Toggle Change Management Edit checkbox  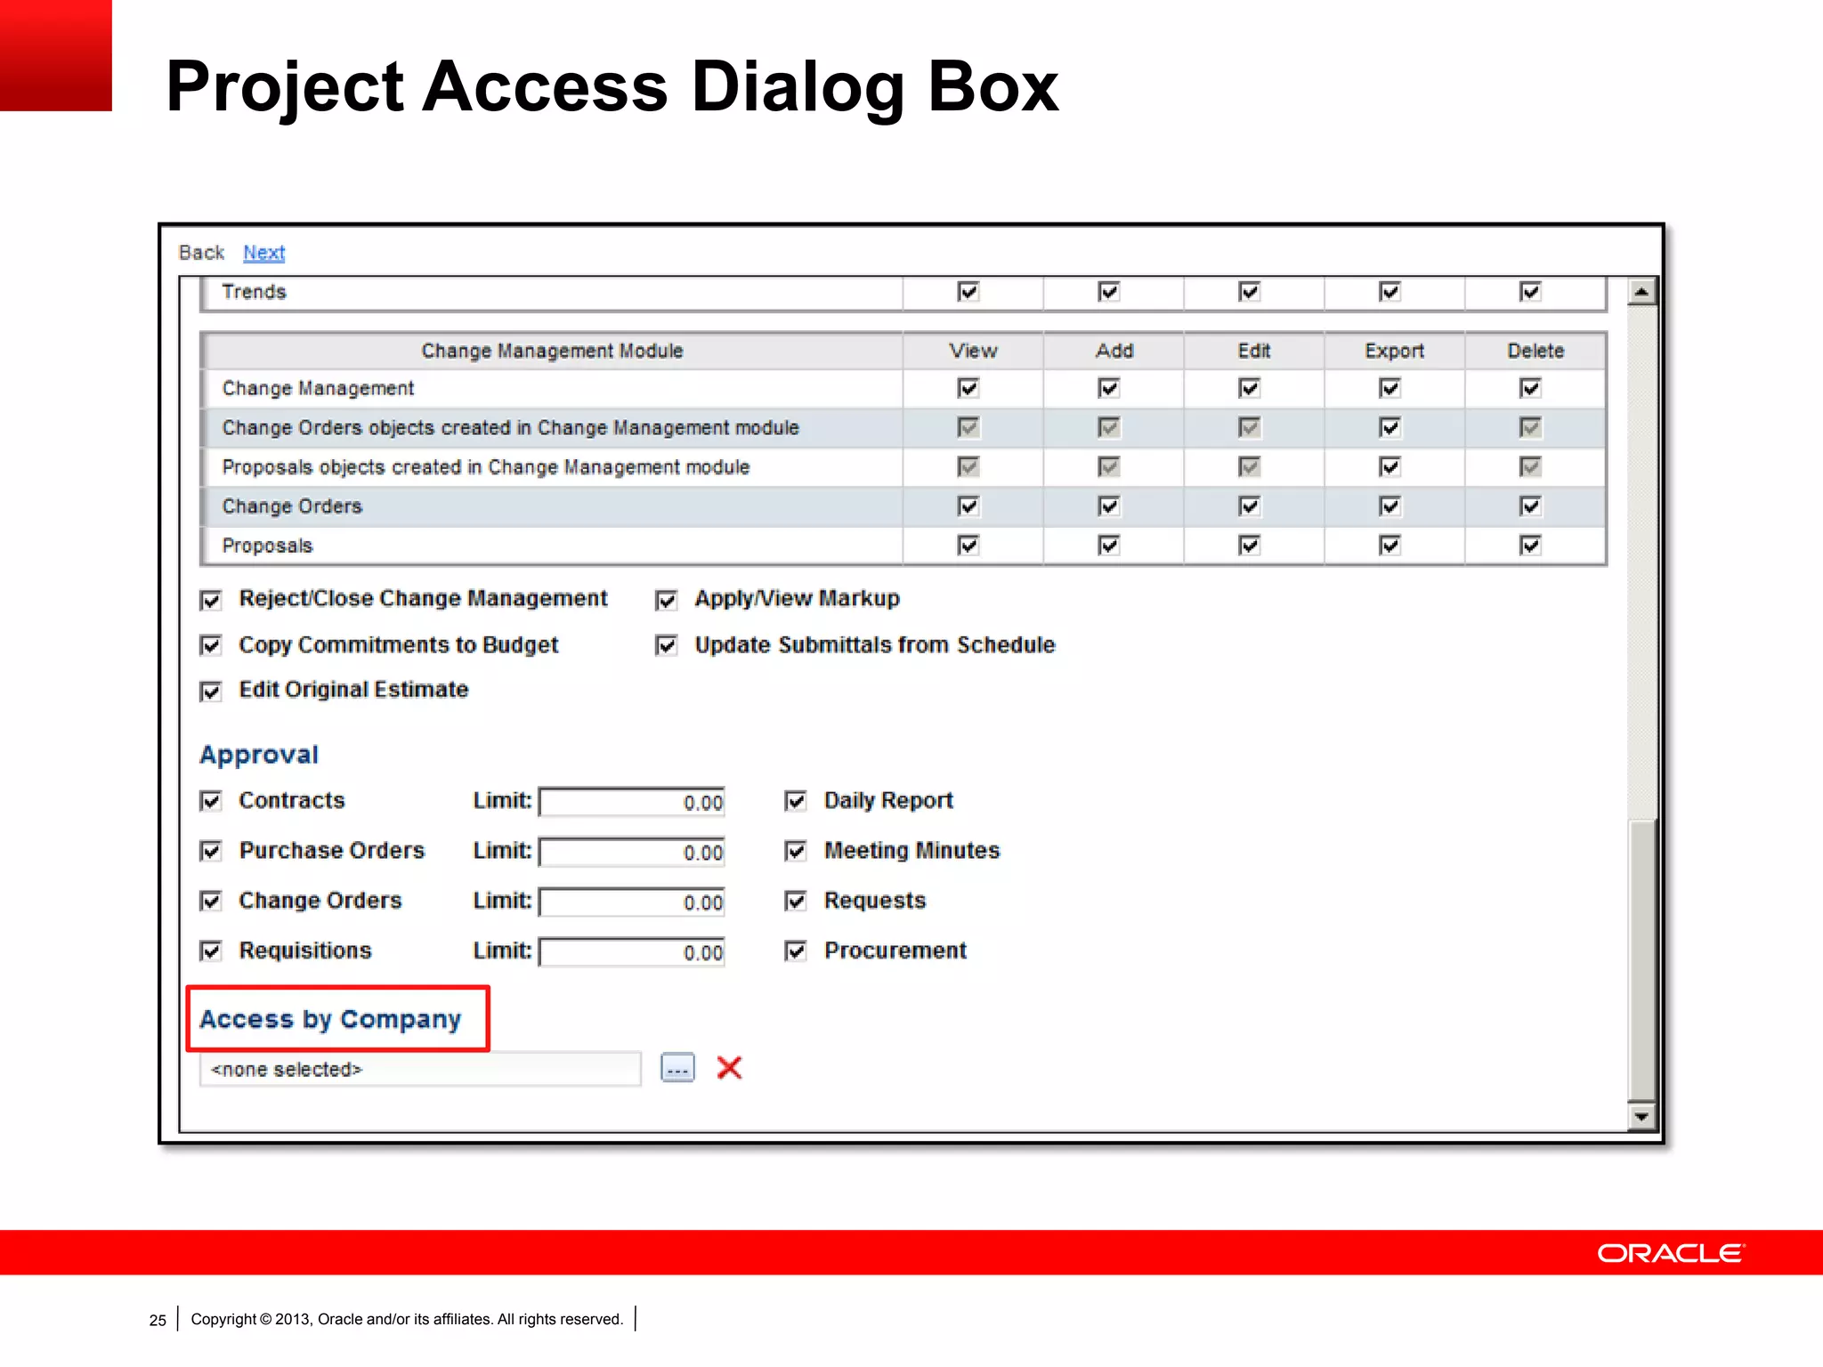coord(1249,388)
